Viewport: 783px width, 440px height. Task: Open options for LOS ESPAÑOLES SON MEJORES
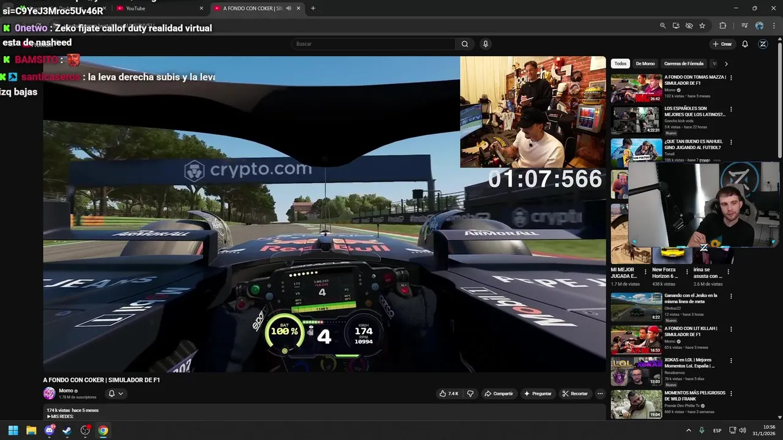(731, 109)
